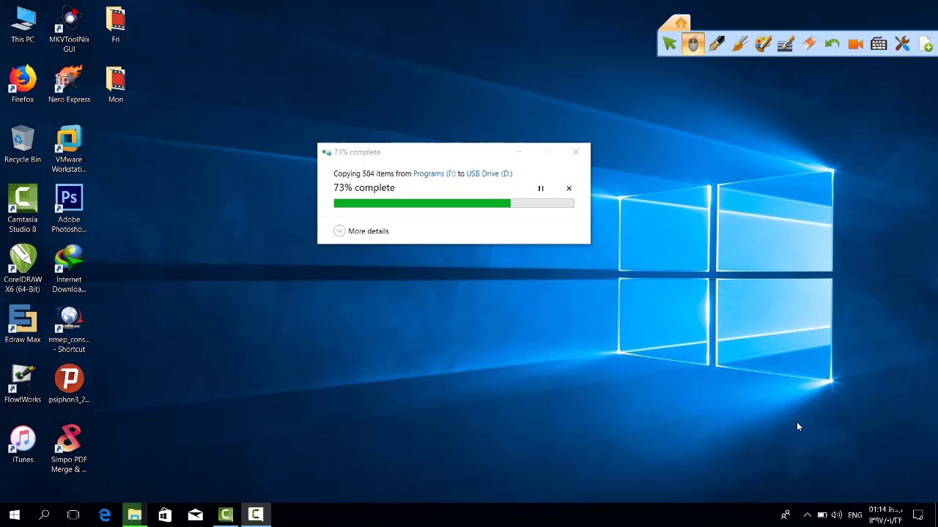Choose the paint brush tool
938x527 pixels.
(739, 45)
